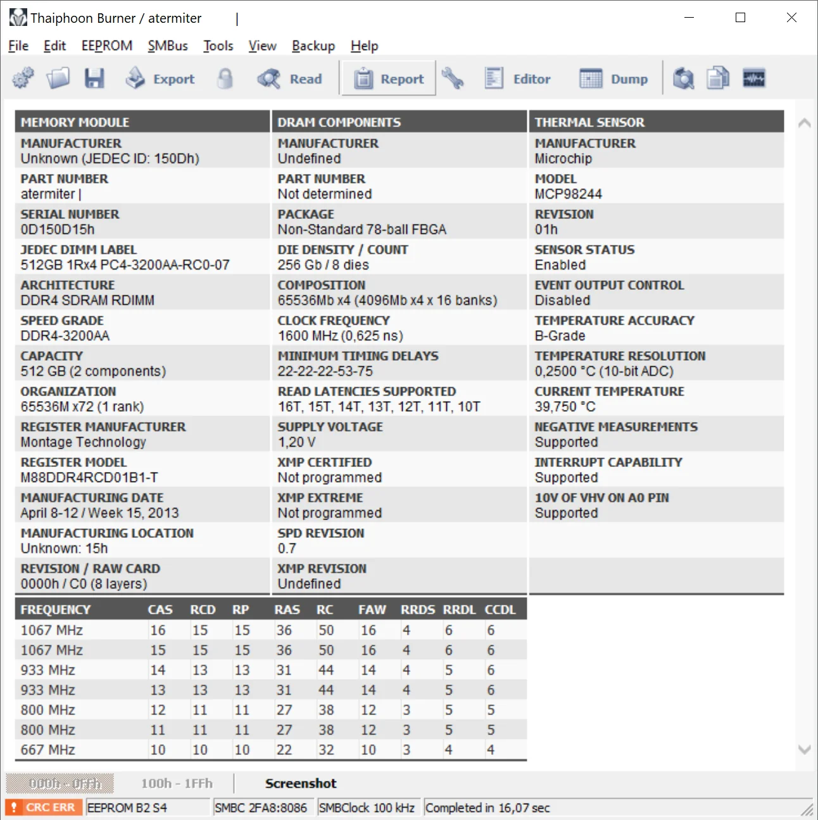Open the wrench tool icon
The width and height of the screenshot is (818, 820).
coord(453,78)
